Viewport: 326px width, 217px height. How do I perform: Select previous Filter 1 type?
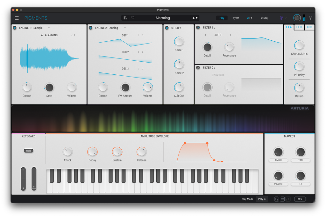tap(205, 35)
